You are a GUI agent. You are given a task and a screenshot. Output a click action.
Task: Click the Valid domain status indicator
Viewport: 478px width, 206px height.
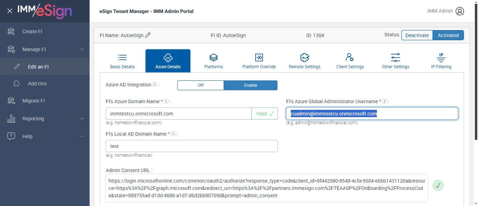coord(265,114)
